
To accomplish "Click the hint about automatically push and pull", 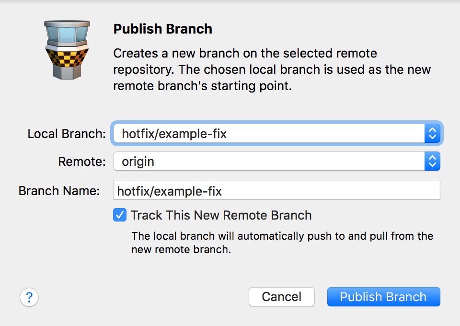I will point(282,243).
